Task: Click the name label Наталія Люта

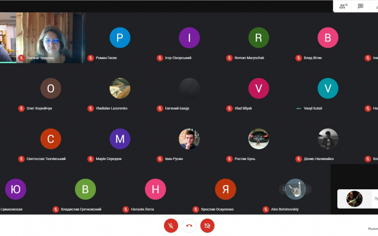Action: click(x=142, y=209)
